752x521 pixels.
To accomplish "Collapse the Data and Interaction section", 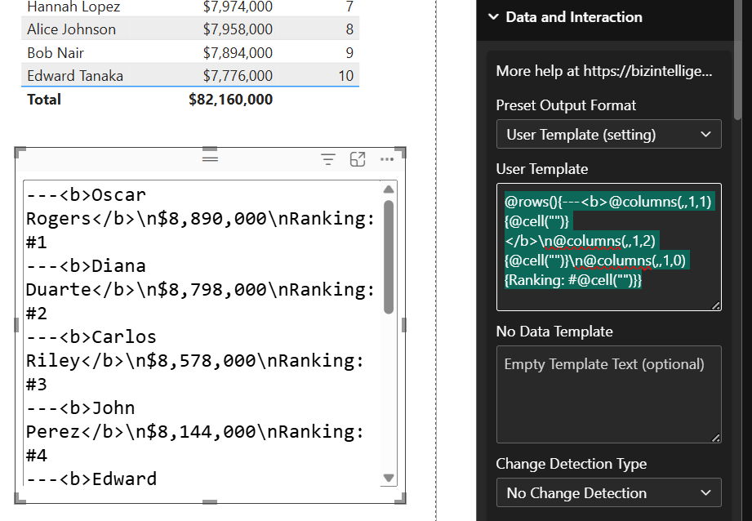I will pyautogui.click(x=493, y=17).
